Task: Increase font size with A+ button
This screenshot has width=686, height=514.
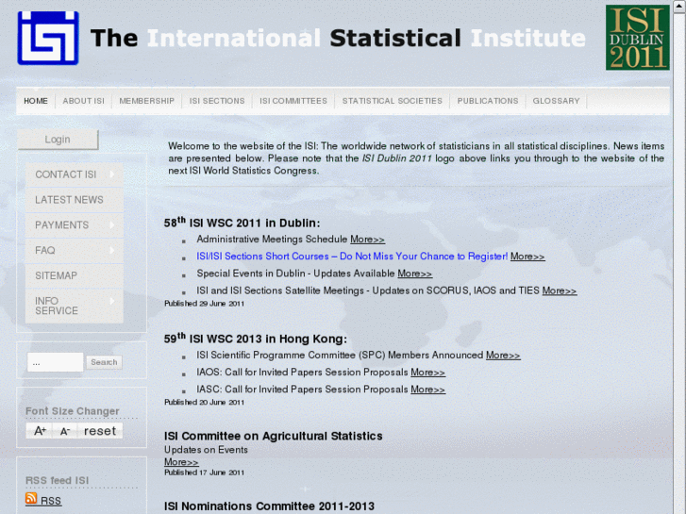Action: point(40,431)
